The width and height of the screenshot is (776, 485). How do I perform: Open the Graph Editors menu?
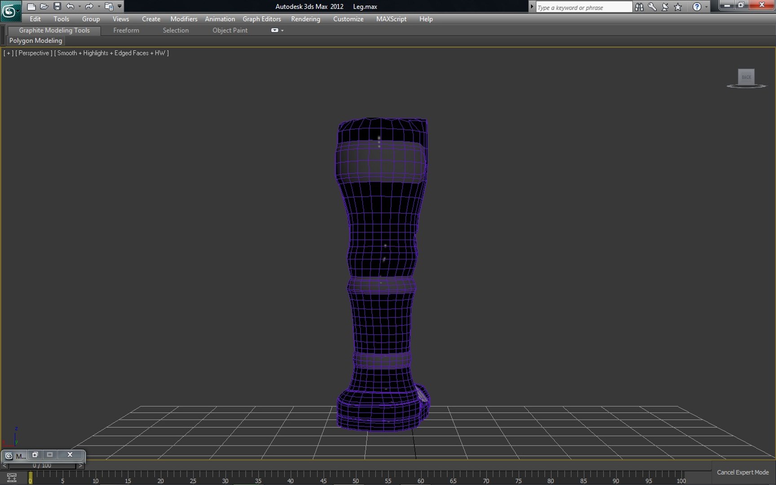pos(262,19)
